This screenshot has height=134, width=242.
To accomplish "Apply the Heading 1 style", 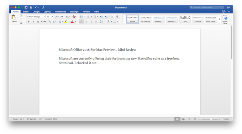I will (x=159, y=19).
